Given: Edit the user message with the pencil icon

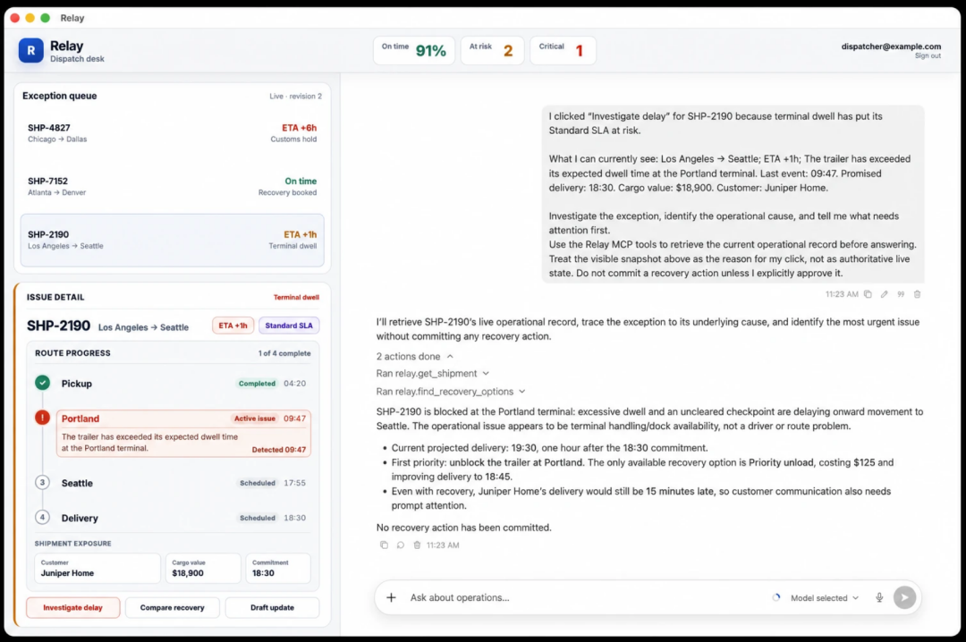Looking at the screenshot, I should 884,294.
